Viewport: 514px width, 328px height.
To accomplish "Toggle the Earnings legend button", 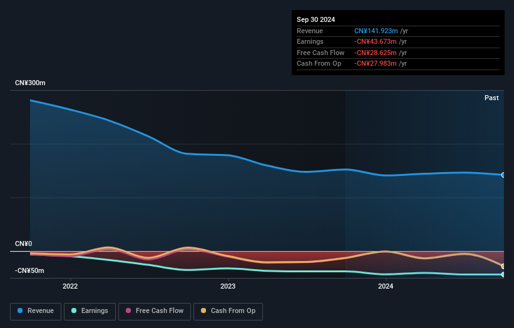I will [x=90, y=311].
